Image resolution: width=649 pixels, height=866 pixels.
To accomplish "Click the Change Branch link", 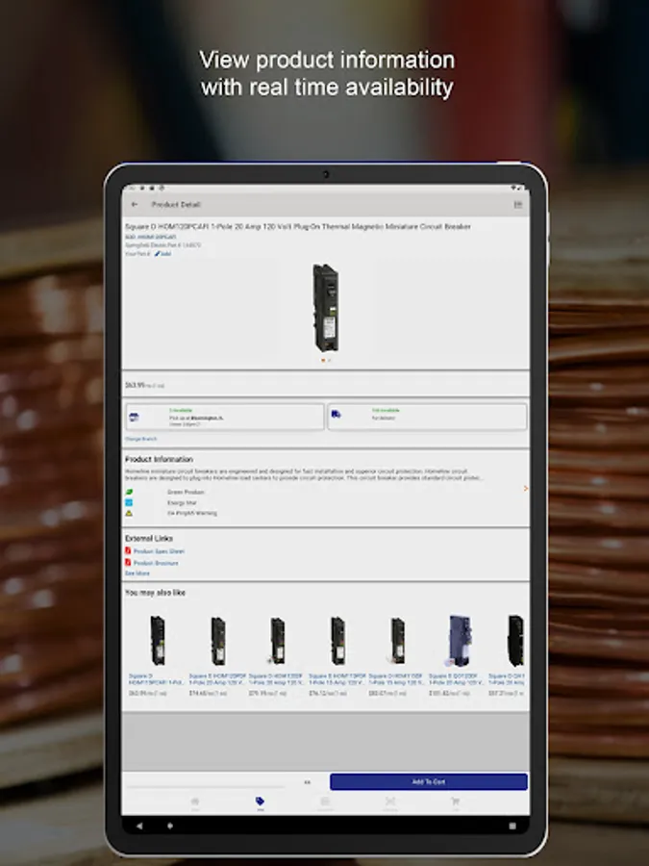I will pos(140,439).
